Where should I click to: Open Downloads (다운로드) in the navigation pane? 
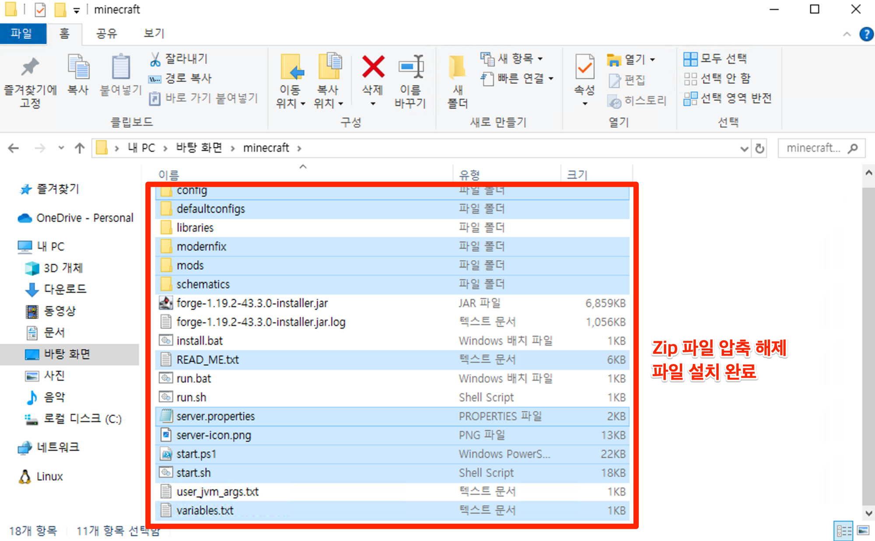65,289
